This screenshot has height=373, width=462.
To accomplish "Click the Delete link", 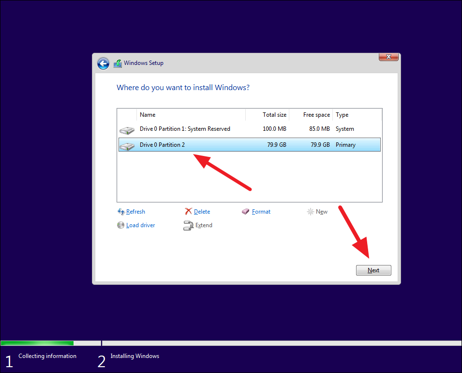I will click(202, 212).
